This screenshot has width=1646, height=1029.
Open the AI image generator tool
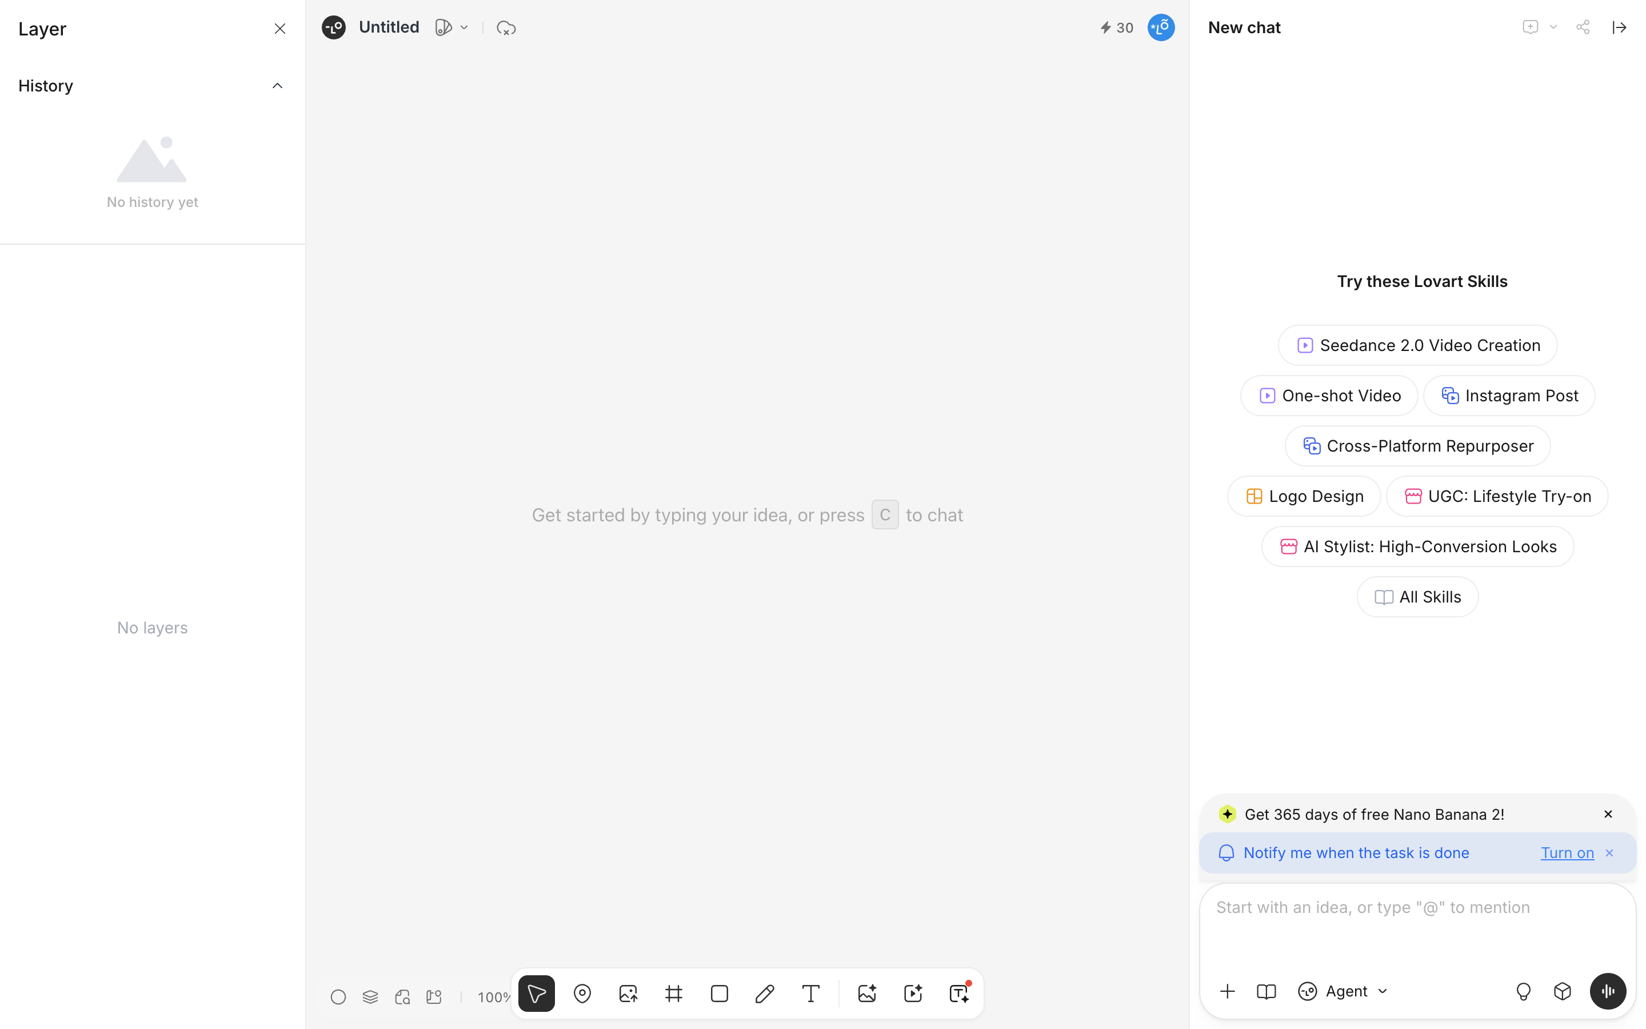[866, 994]
